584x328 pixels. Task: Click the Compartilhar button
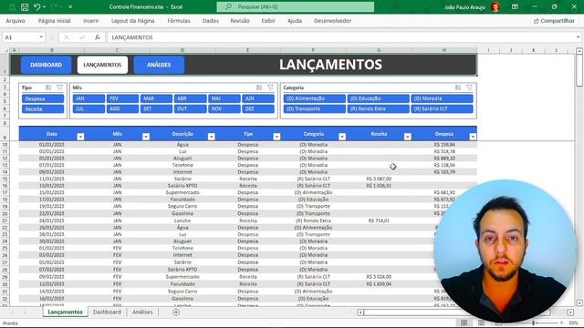point(554,21)
